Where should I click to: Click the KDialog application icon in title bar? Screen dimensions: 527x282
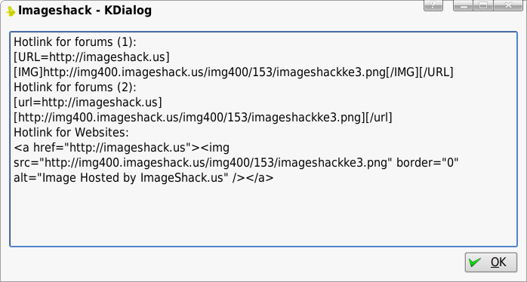click(x=11, y=11)
